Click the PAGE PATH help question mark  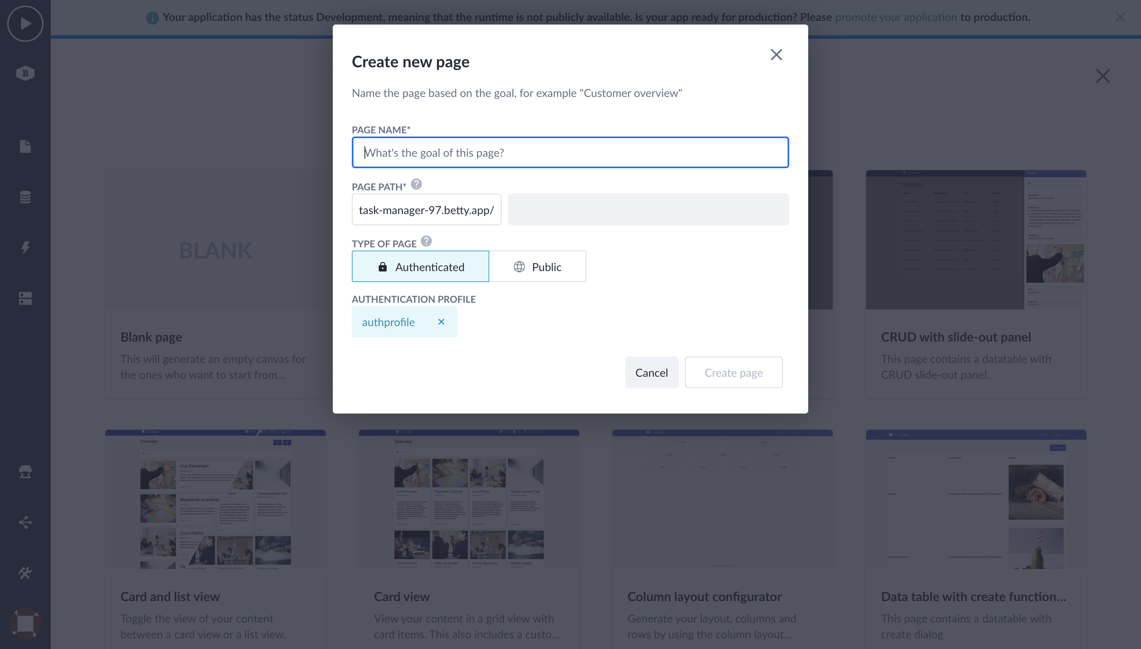(x=415, y=185)
